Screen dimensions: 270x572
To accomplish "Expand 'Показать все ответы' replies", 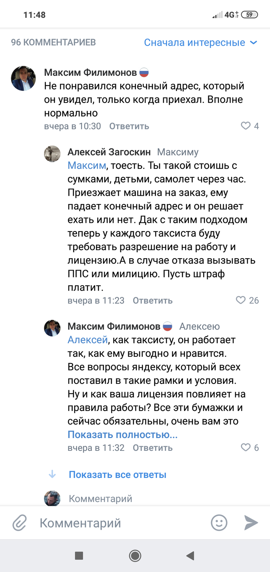I will 117,474.
